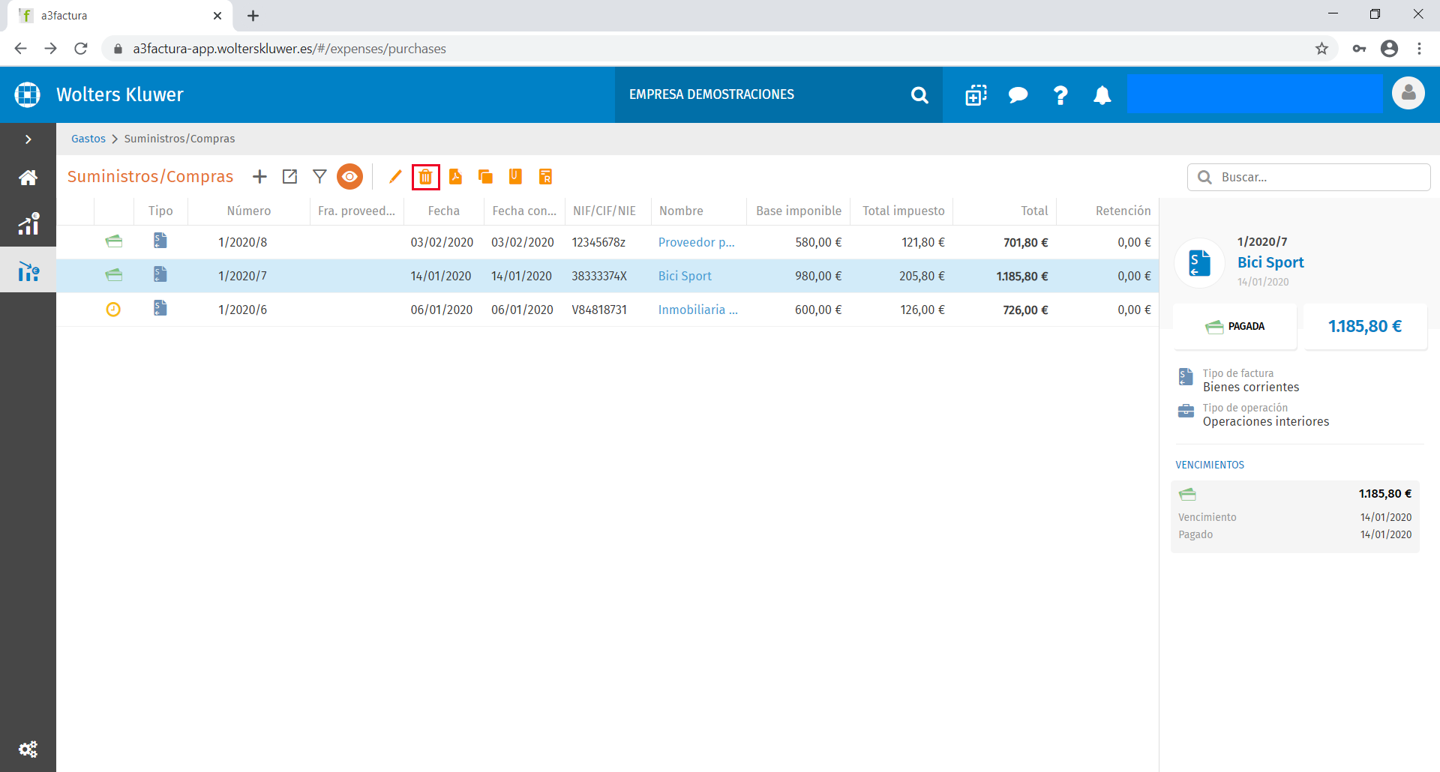This screenshot has width=1440, height=772.
Task: Open the search magnifier in the header
Action: [x=919, y=95]
